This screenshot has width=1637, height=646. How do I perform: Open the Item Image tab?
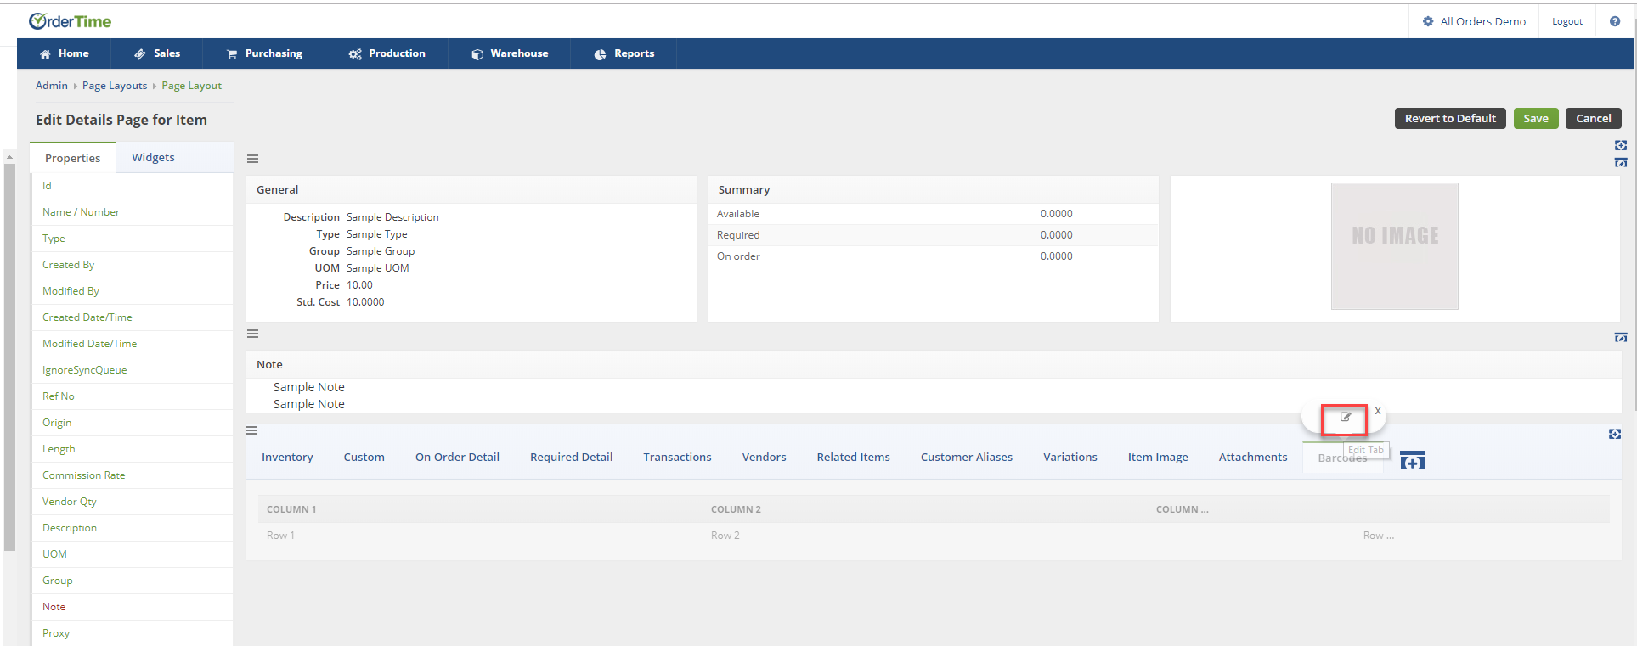[x=1158, y=457]
